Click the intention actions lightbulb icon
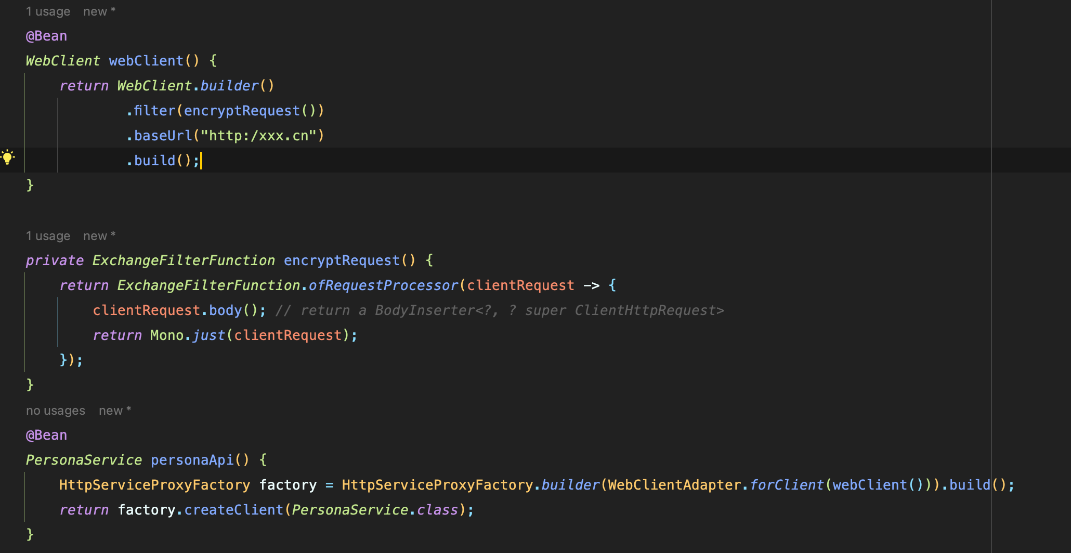The height and width of the screenshot is (553, 1071). 8,156
